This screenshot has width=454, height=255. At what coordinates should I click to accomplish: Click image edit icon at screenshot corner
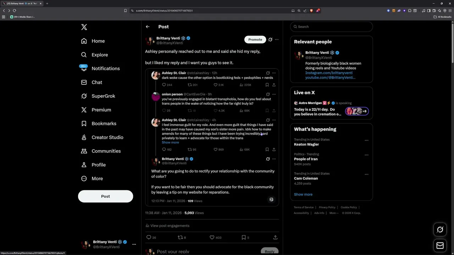click(x=271, y=200)
